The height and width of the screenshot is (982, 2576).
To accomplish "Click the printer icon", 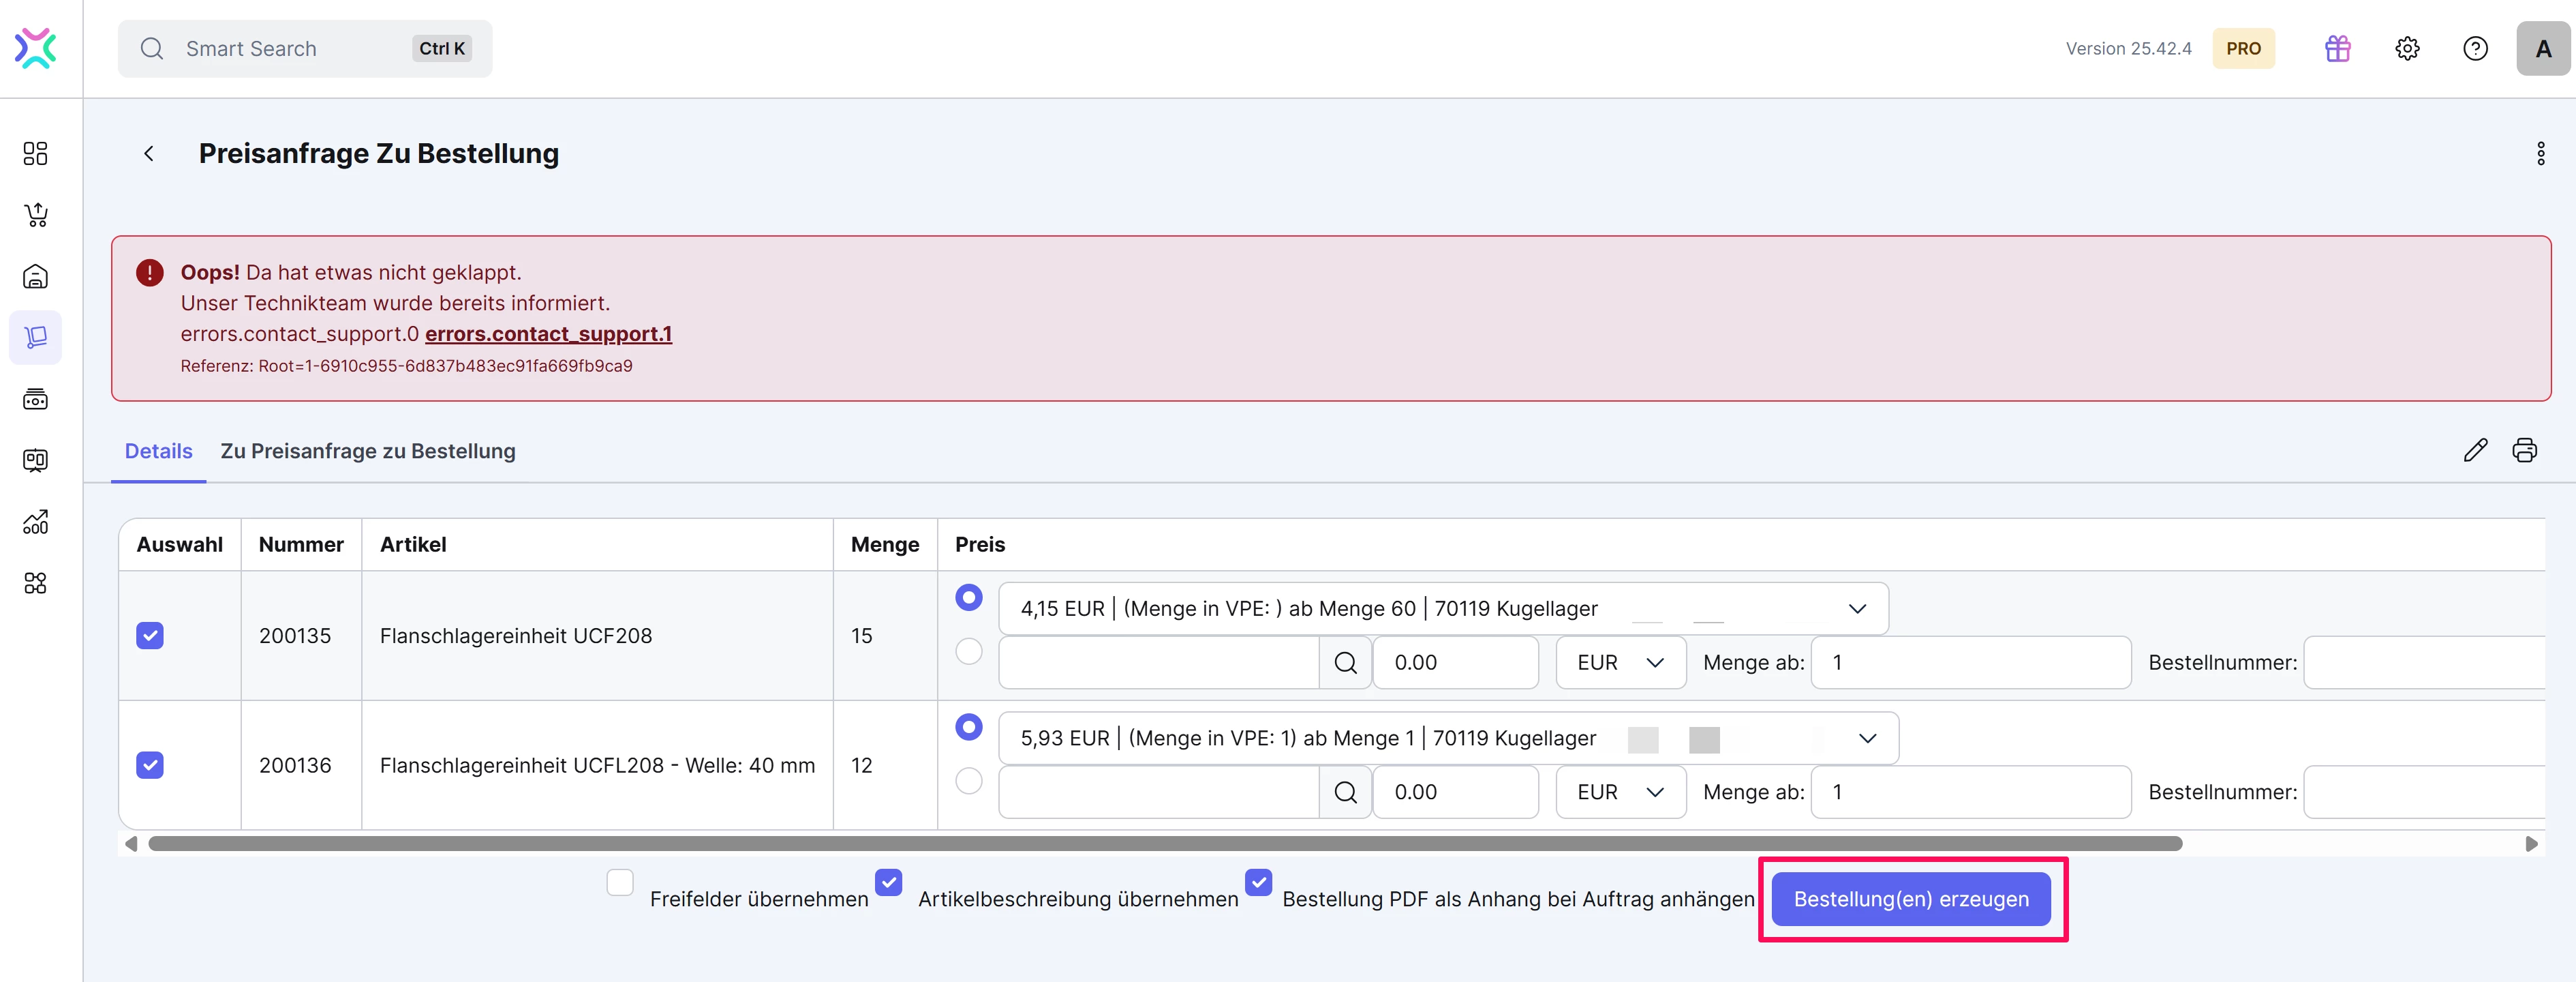I will (x=2524, y=451).
